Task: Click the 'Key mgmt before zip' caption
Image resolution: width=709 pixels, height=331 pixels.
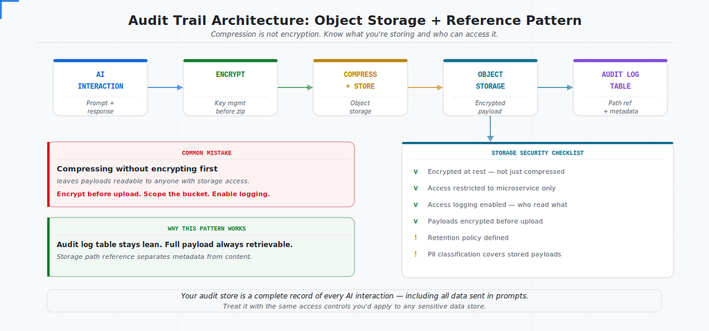Action: click(230, 107)
